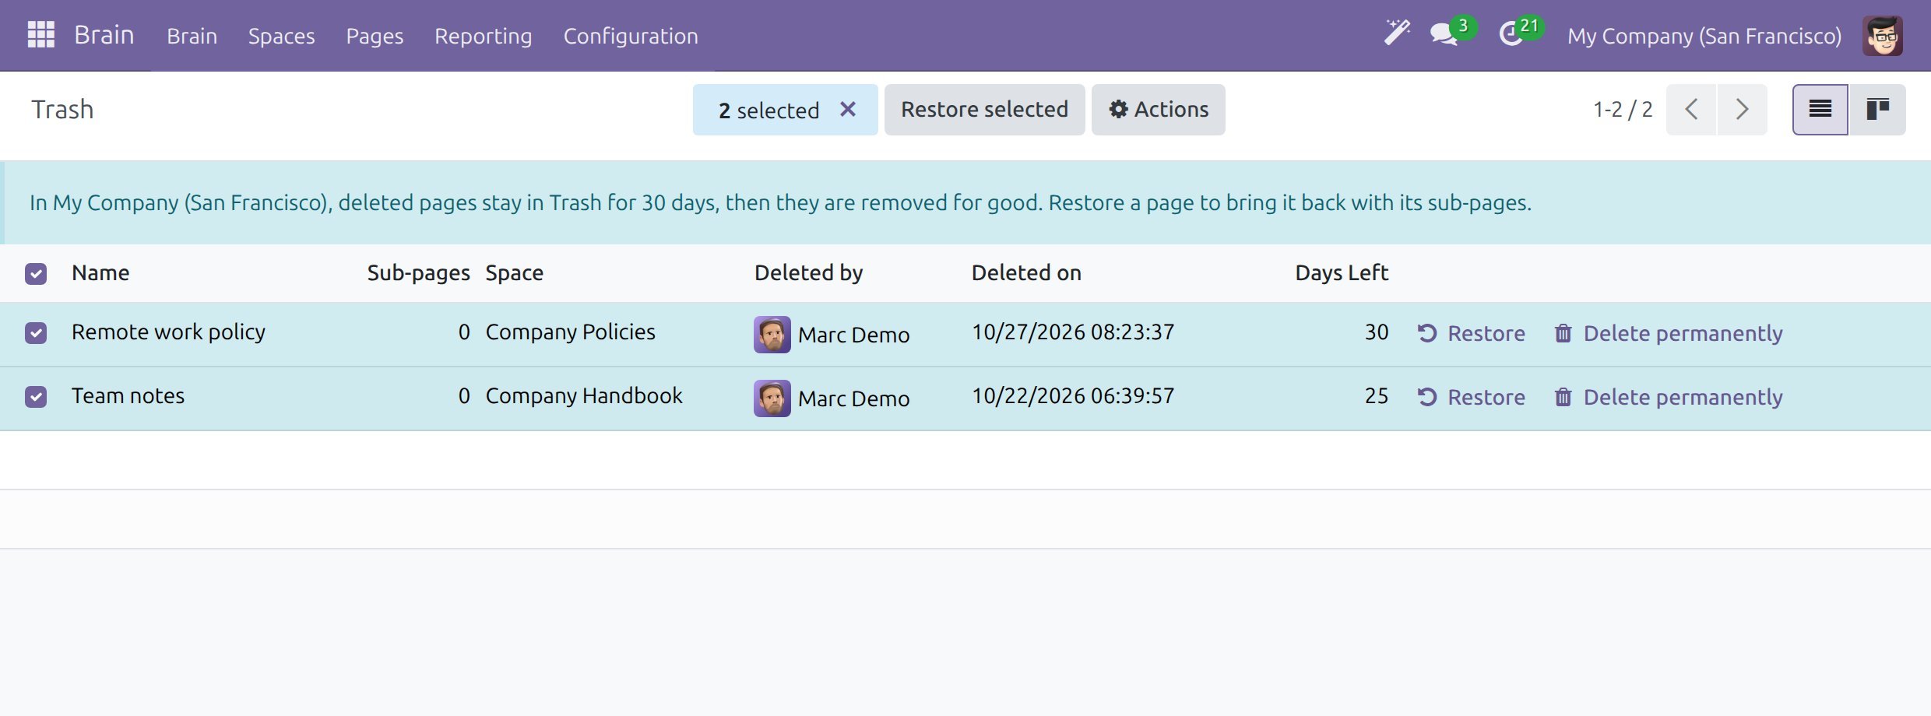Open the Spaces menu
Image resolution: width=1931 pixels, height=716 pixels.
point(281,36)
